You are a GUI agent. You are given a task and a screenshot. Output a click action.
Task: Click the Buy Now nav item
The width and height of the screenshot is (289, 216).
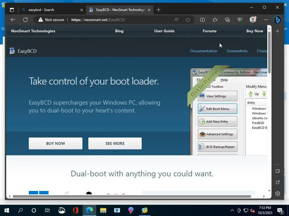[x=255, y=31]
